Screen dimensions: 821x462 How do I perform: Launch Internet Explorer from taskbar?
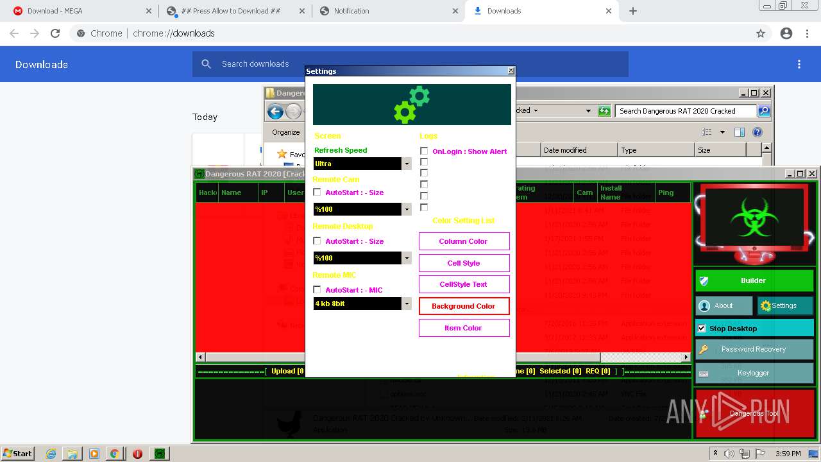[51, 454]
